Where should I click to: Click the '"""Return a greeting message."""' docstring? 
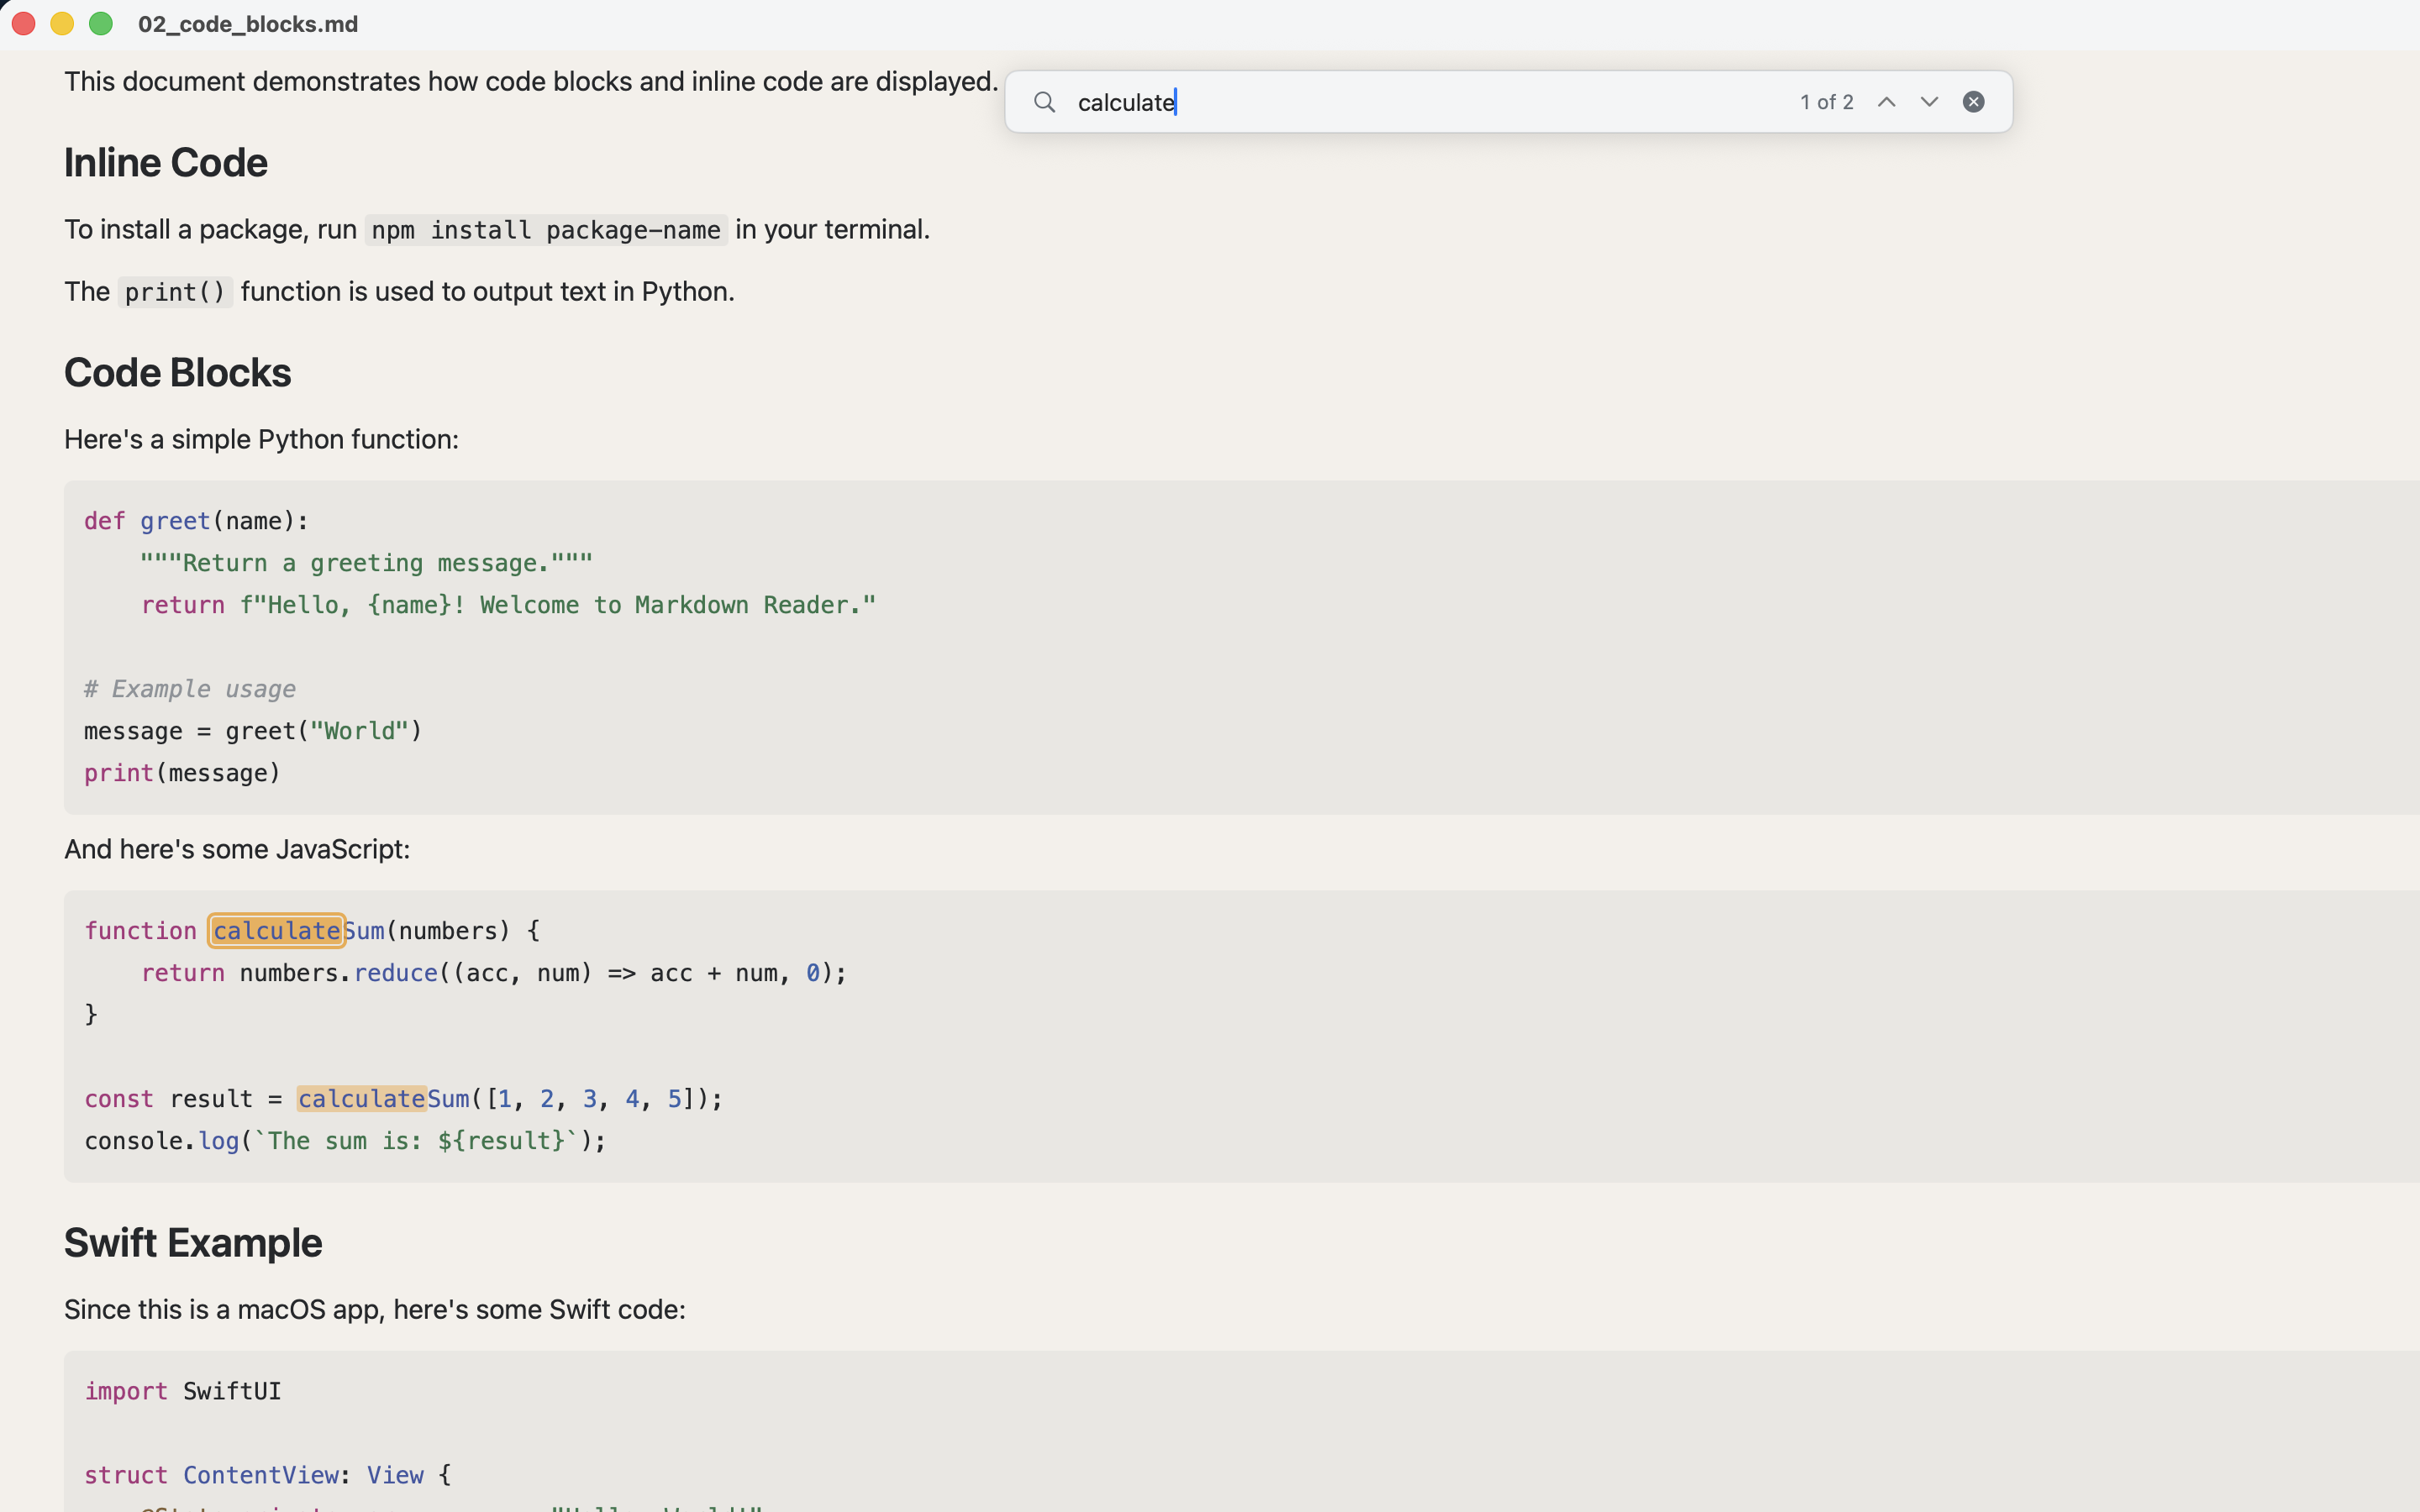(366, 563)
